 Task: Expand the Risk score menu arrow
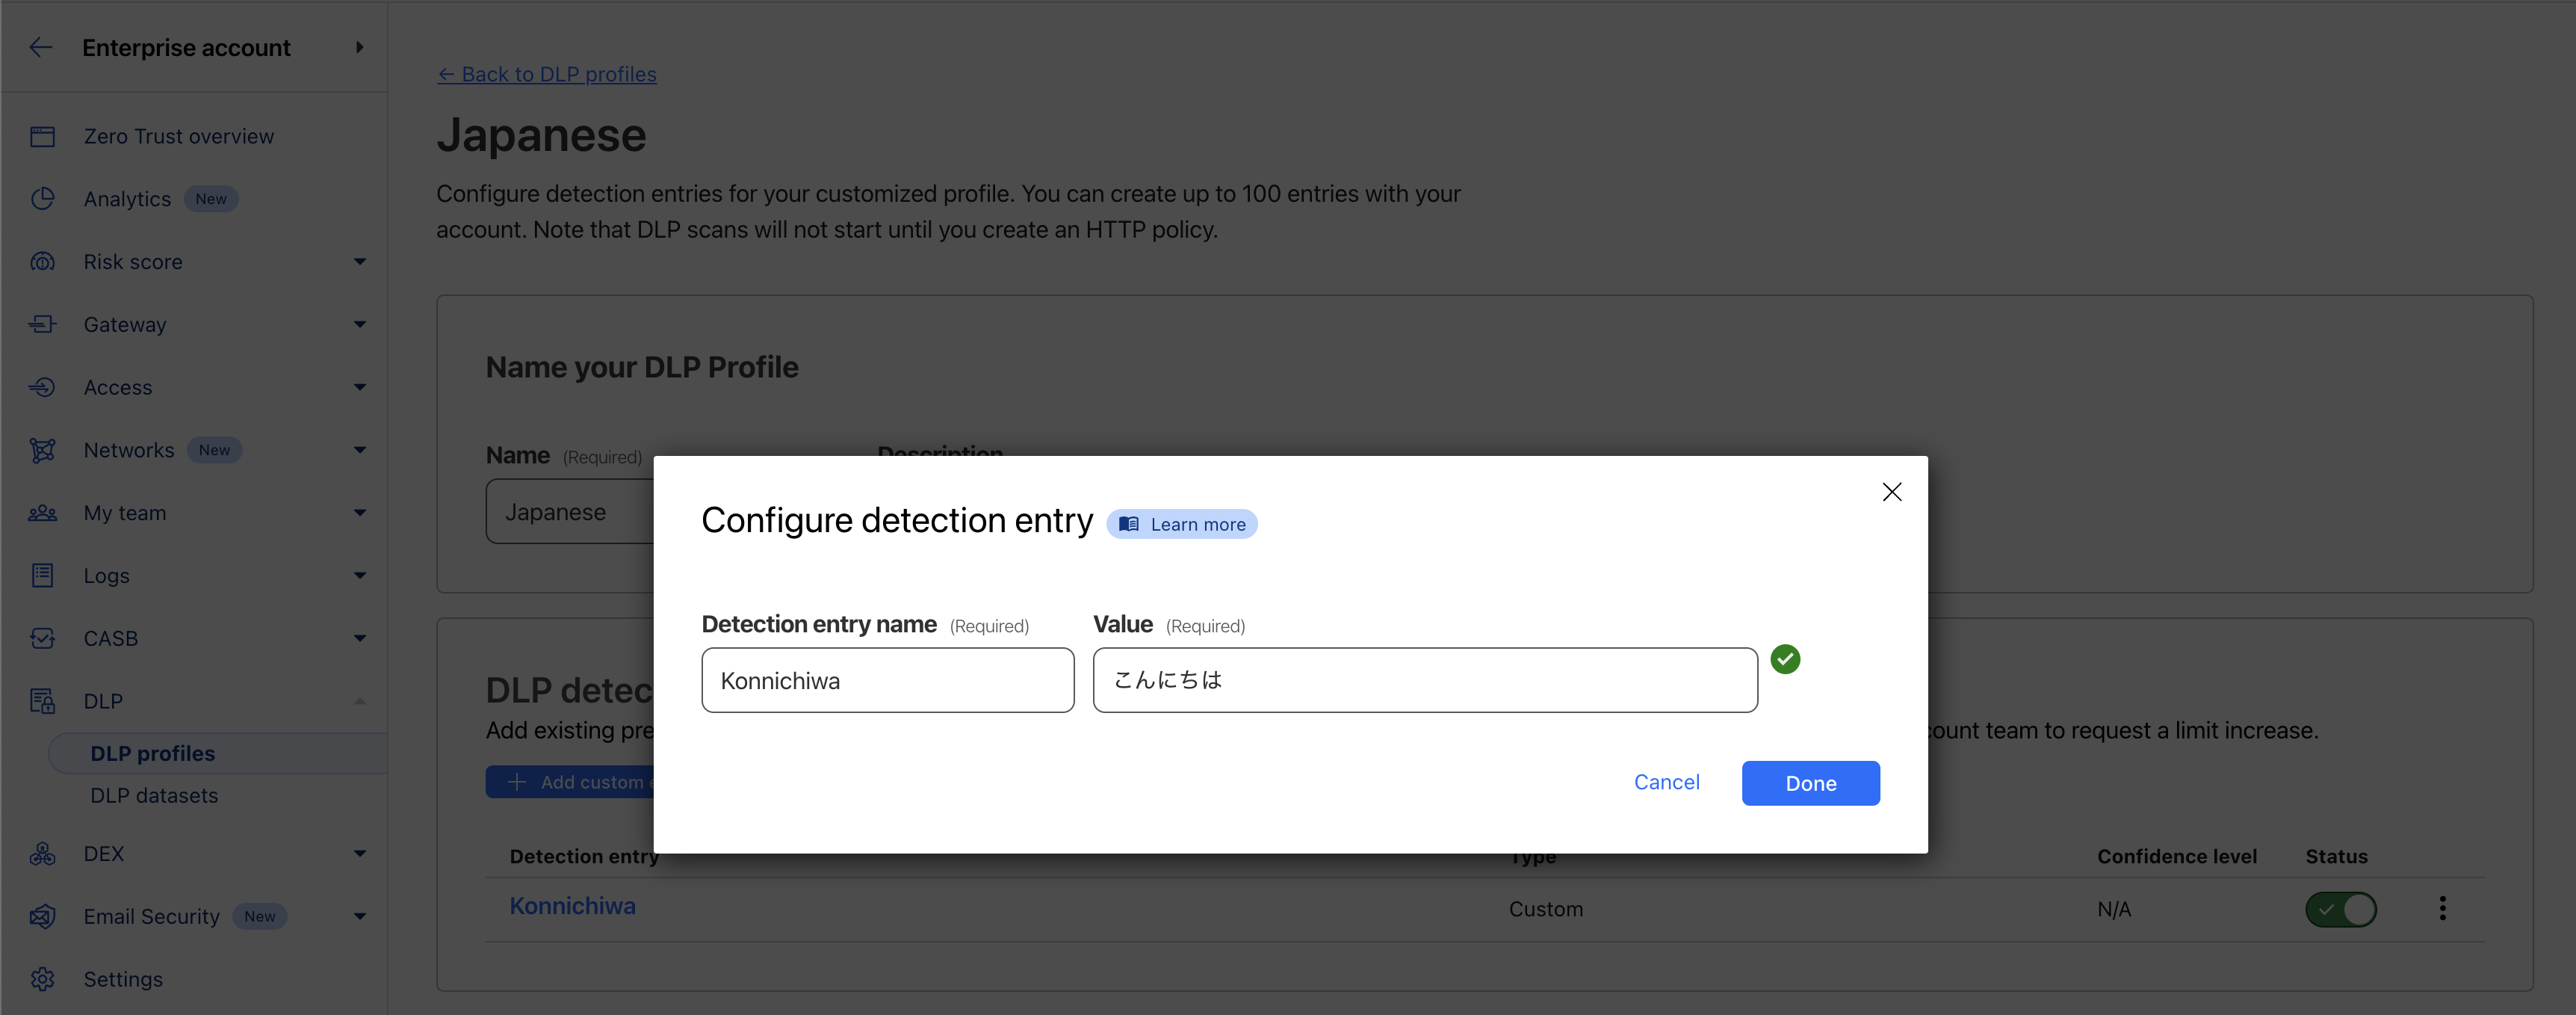pos(360,262)
